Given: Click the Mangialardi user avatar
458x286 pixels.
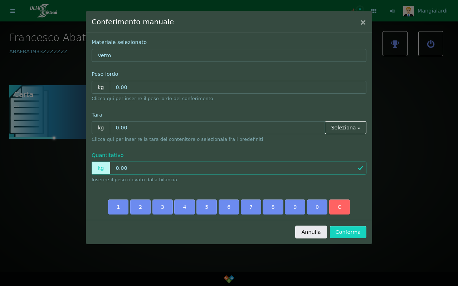Looking at the screenshot, I should [408, 11].
